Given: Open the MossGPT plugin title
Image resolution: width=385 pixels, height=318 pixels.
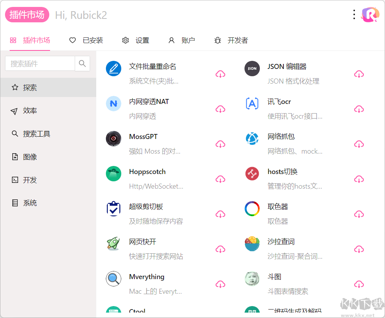Looking at the screenshot, I should 143,137.
